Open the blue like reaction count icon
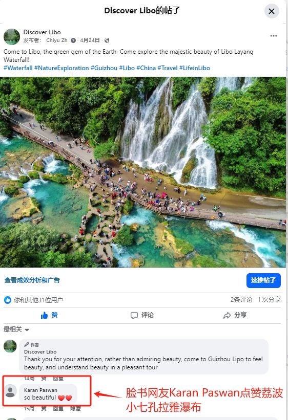Screen dimensions: 288x420 tap(8, 300)
